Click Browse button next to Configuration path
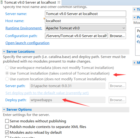Viewport: 140px width, 138px height. [x=117, y=36]
